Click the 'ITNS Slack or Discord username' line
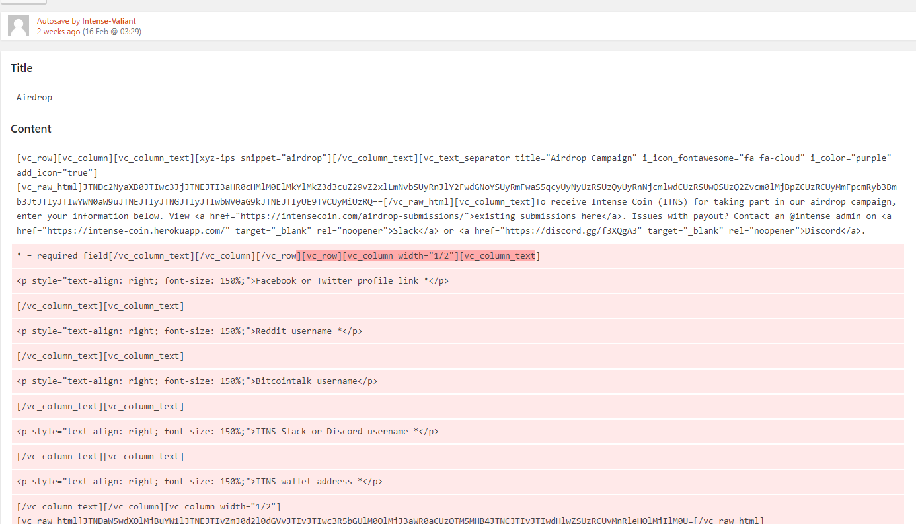This screenshot has height=524, width=916. [x=457, y=432]
